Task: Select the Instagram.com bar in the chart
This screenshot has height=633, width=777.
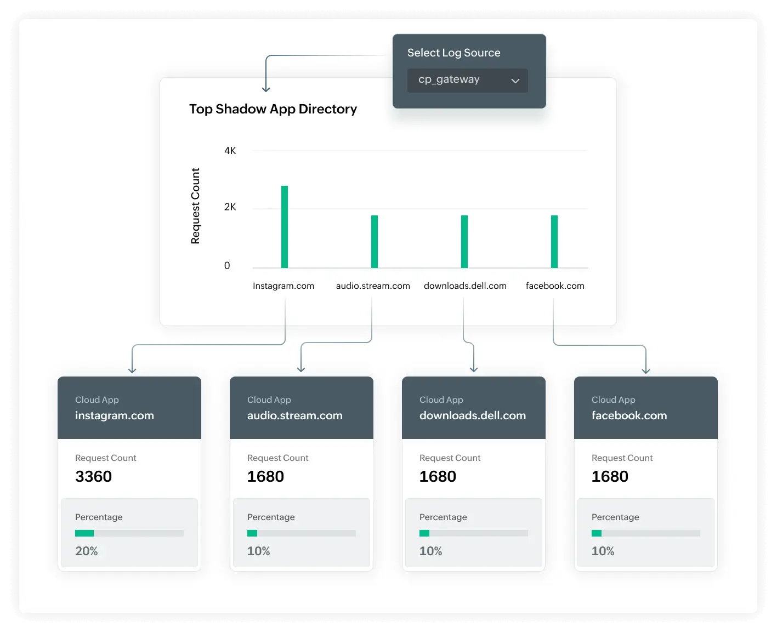Action: pyautogui.click(x=284, y=227)
